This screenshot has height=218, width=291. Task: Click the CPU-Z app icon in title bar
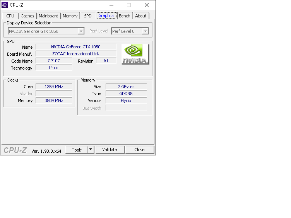coord(5,5)
